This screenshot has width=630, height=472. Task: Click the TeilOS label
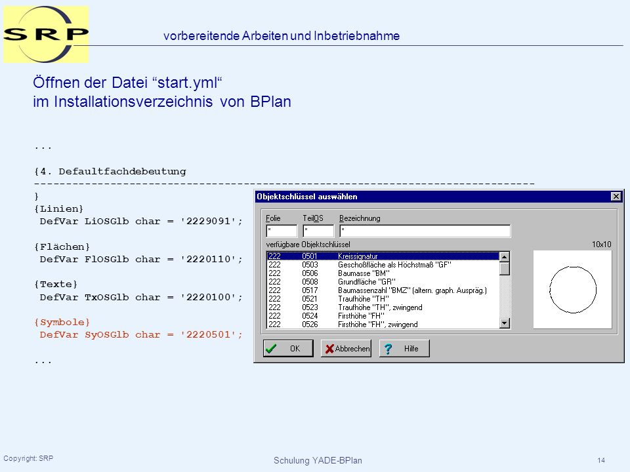pyautogui.click(x=313, y=218)
